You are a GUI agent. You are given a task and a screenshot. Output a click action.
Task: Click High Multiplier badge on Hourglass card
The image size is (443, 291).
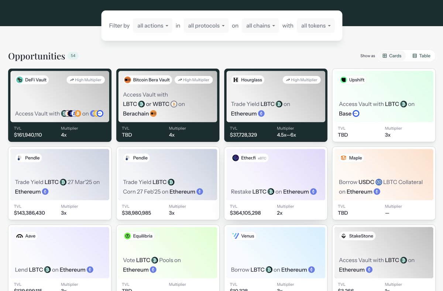point(302,80)
